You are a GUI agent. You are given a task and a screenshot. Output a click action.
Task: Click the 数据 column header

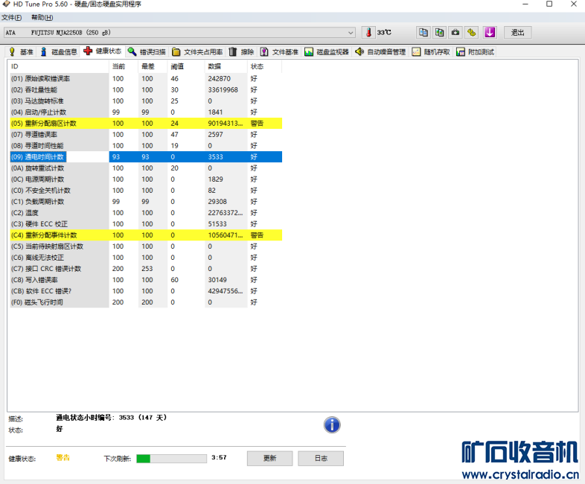click(226, 66)
